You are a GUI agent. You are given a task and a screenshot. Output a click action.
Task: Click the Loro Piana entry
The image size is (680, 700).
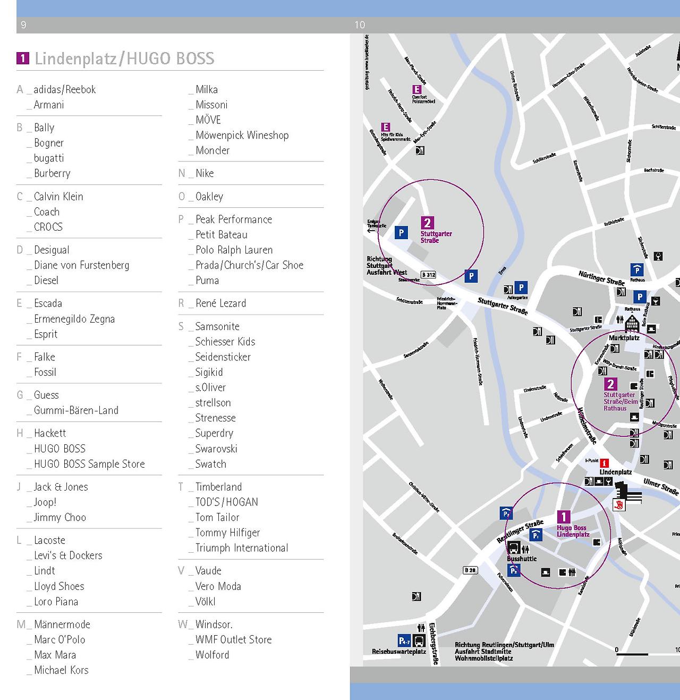click(56, 602)
